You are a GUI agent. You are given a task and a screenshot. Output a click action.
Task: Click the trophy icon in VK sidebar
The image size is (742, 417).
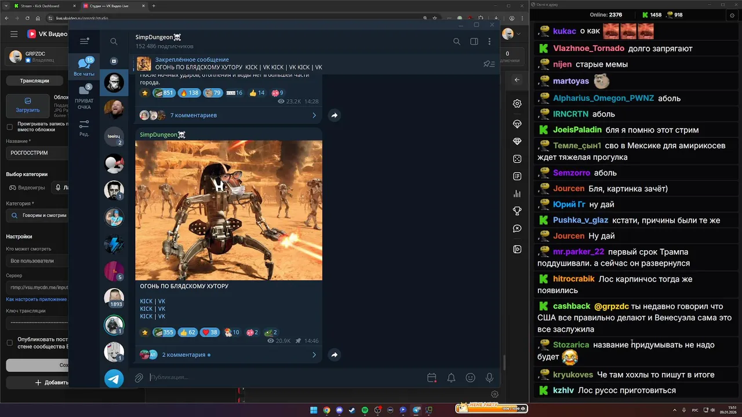(x=517, y=211)
